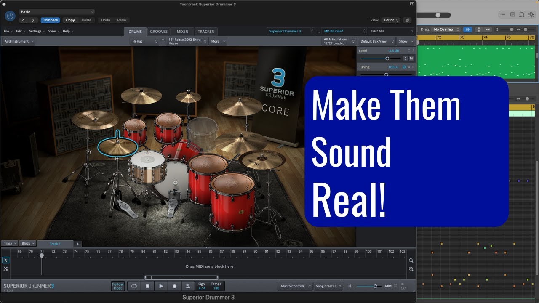This screenshot has height=303, width=539.
Task: Open the Superior Drummer 3 library dropdown
Action: pyautogui.click(x=291, y=31)
